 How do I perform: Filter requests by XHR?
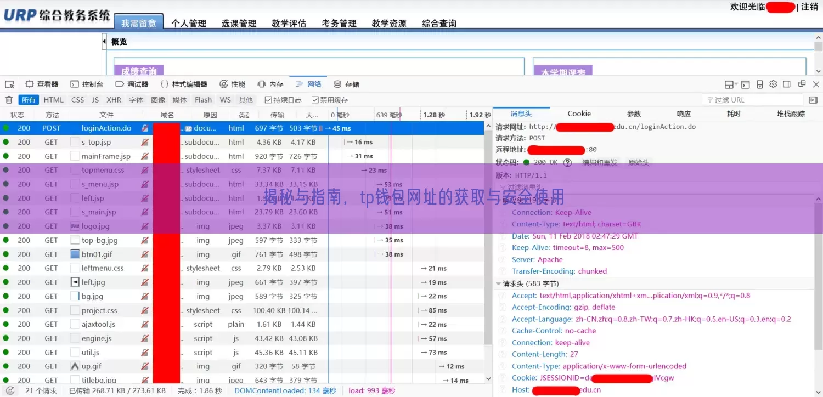tap(114, 100)
